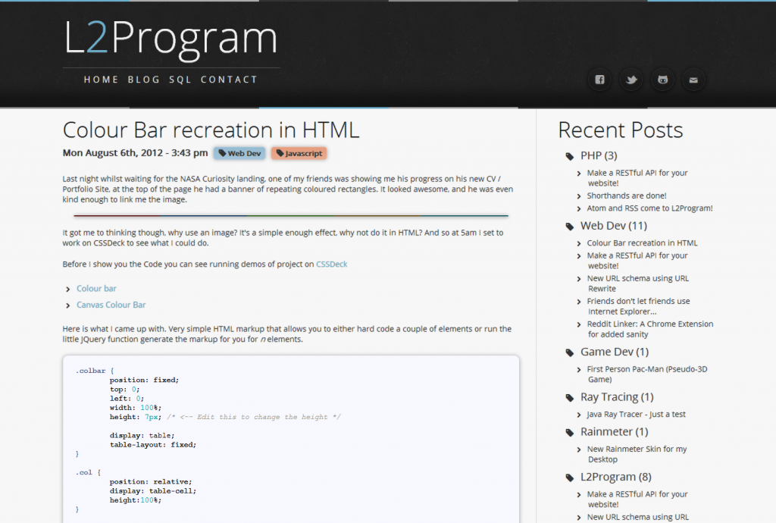Screen dimensions: 776x523
Task: Open the Colour bar demo link
Action: tap(96, 289)
